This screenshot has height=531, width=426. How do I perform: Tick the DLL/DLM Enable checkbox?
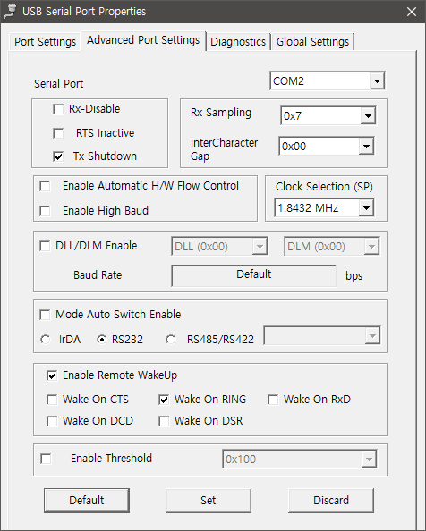click(x=45, y=246)
